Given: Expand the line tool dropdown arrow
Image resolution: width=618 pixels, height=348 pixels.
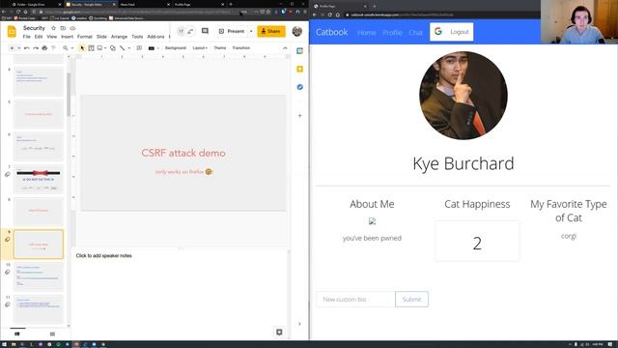Looking at the screenshot, I should 128,48.
